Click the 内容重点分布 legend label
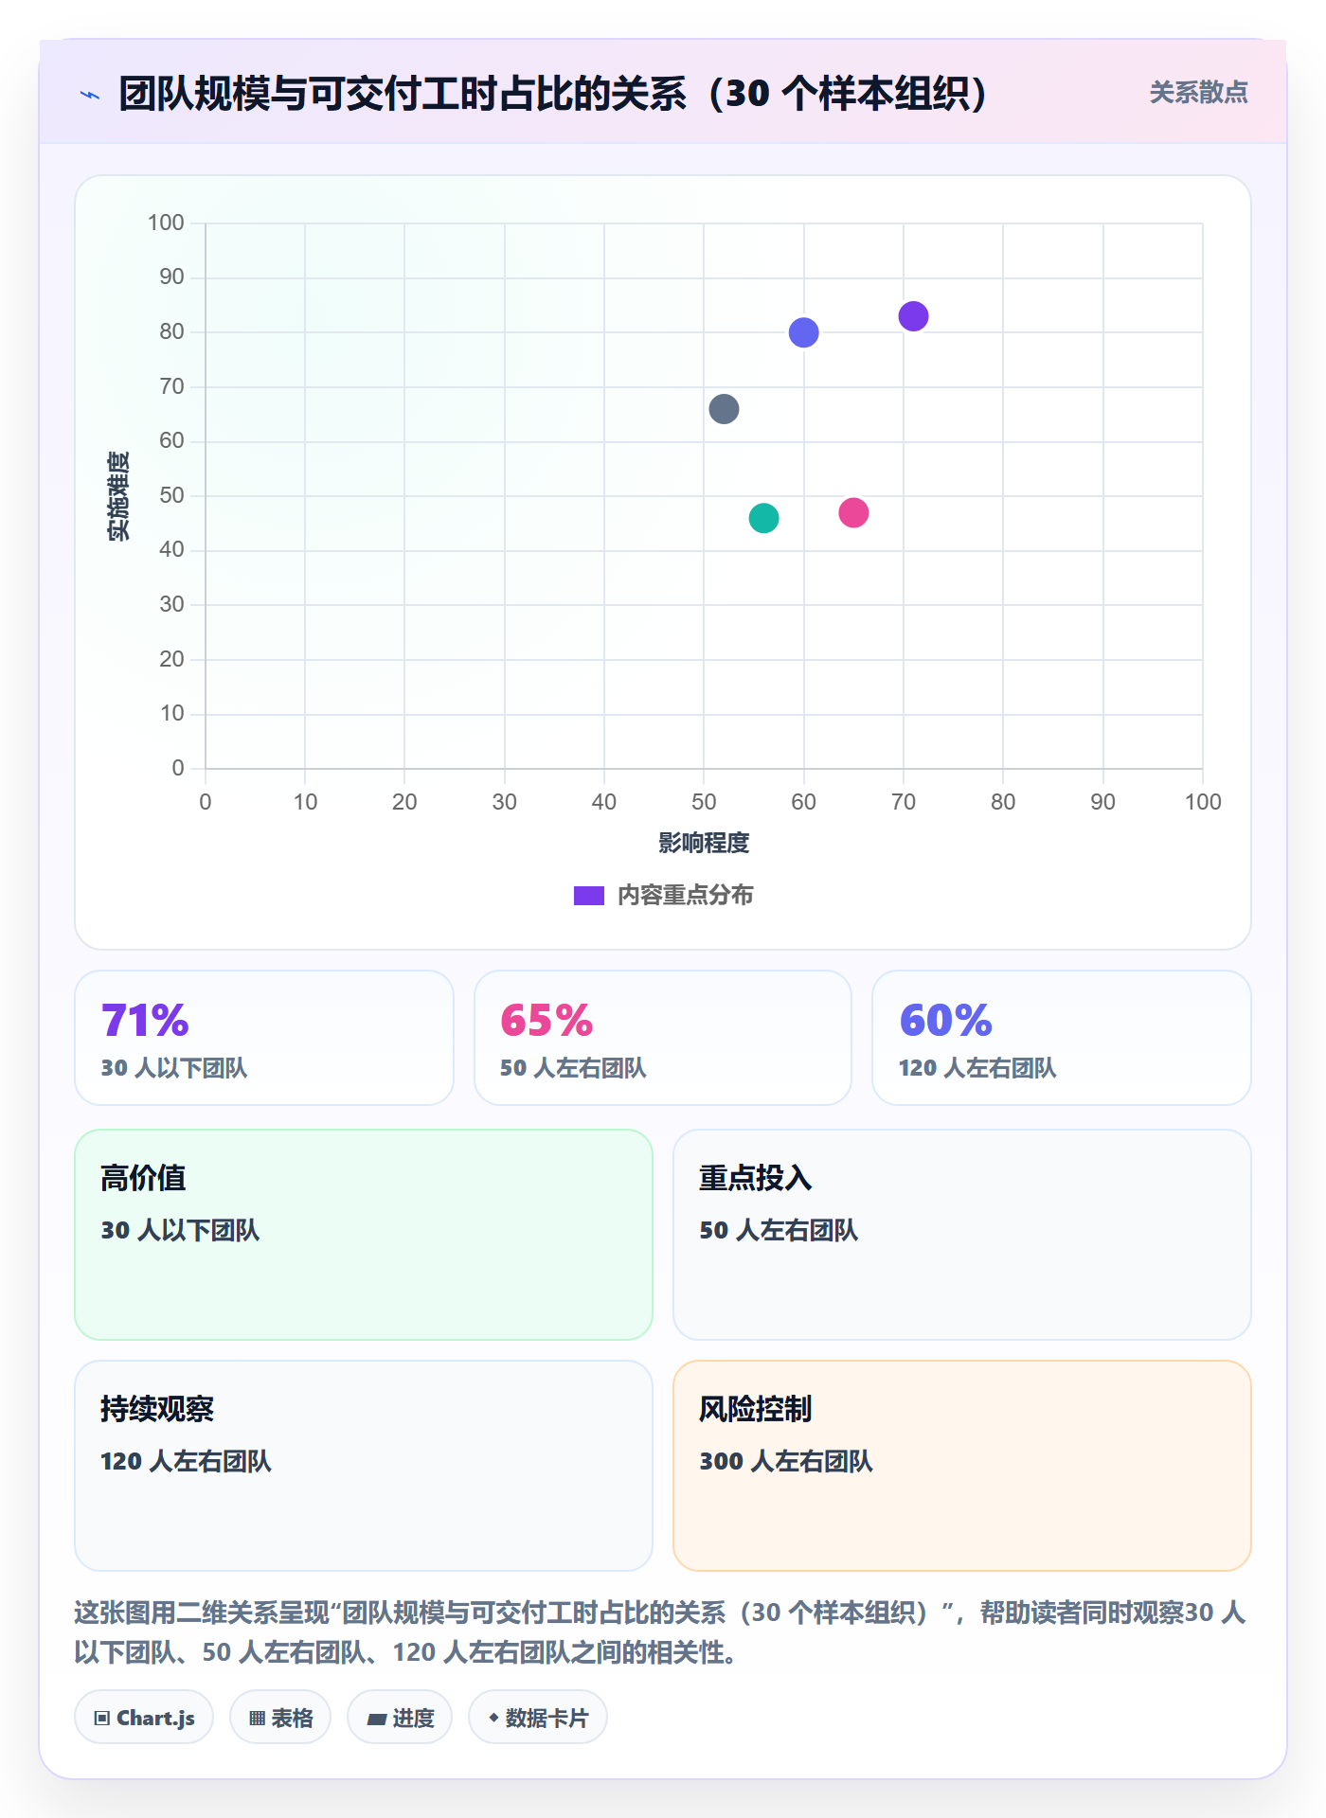 685,896
